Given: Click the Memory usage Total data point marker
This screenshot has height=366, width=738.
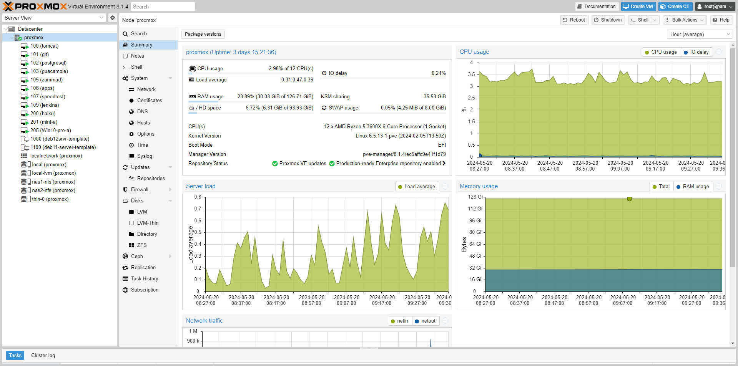Looking at the screenshot, I should point(629,199).
